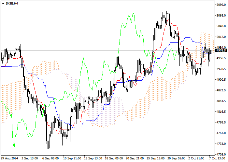Click the 25 Sep 13:00 time label
The width and height of the screenshot is (228, 162).
click(156, 158)
